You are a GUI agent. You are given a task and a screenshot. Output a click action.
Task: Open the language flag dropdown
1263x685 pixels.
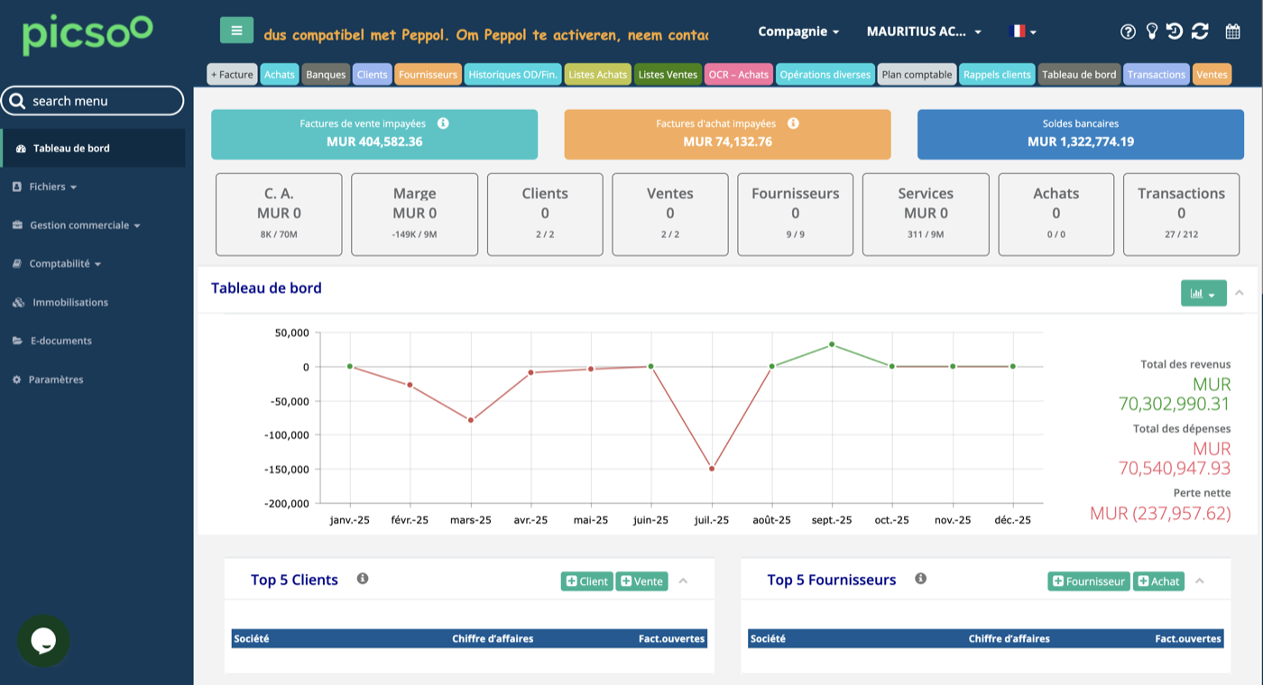[1022, 32]
